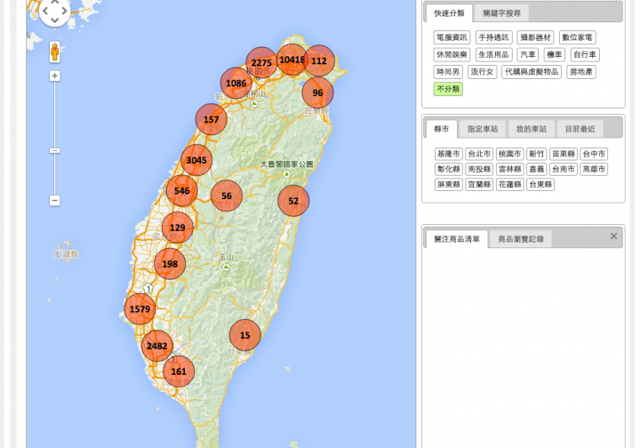Filter by 嘉義

[536, 169]
